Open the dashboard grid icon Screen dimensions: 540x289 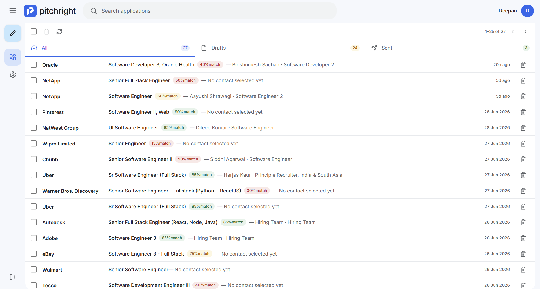coord(13,57)
